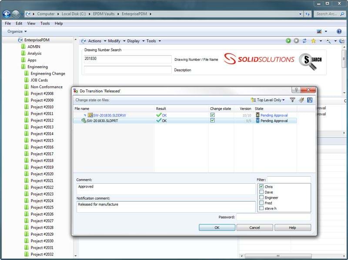Viewport: 348px width, 260px height.
Task: Click the blue save disk icon in dialog
Action: coord(310,100)
